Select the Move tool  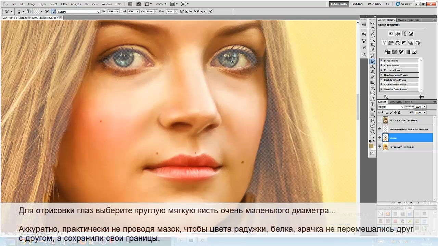click(372, 24)
